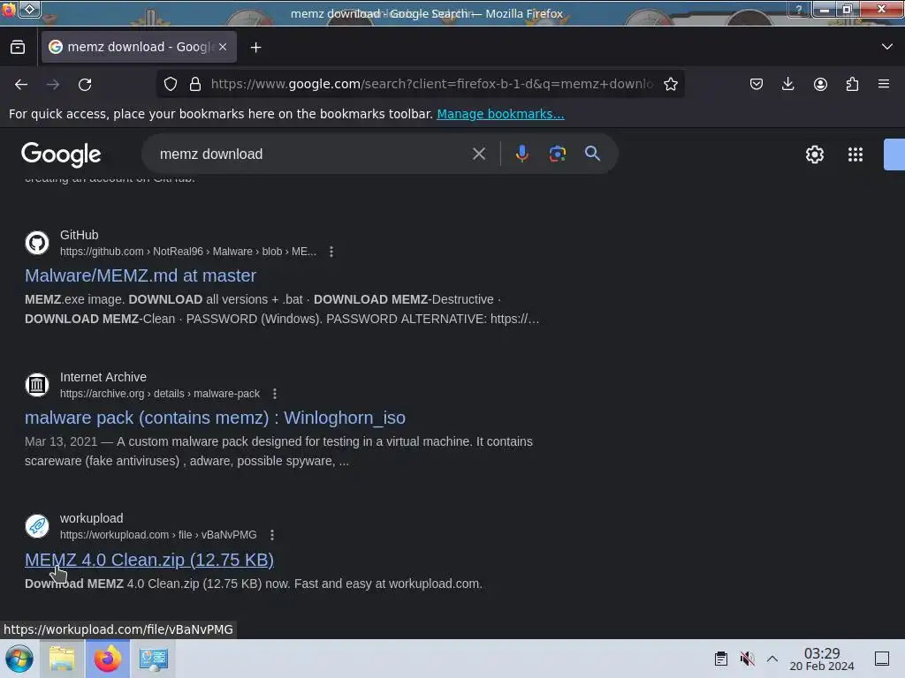905x678 pixels.
Task: Open MEMZ 4.0 Clean.zip link
Action: pos(148,559)
